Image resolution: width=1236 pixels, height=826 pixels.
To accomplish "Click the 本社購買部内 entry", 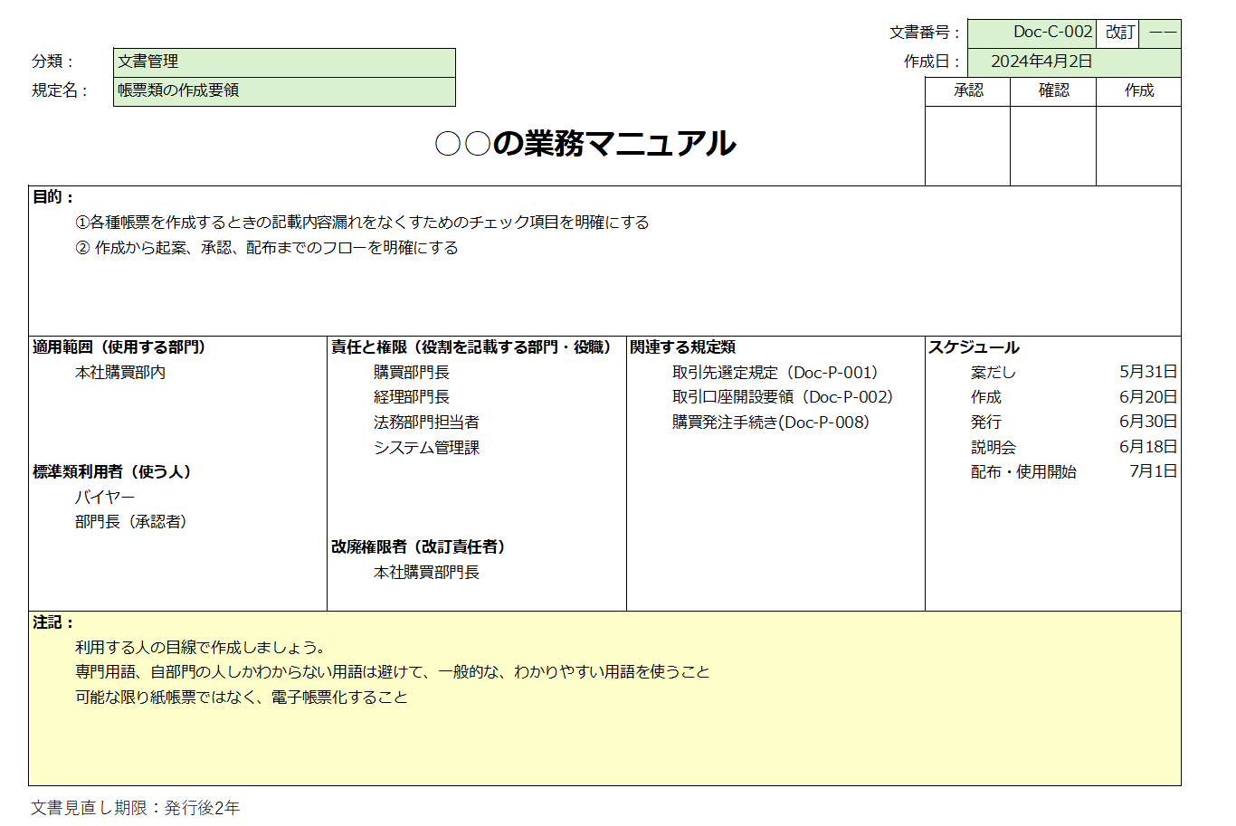I will [x=120, y=373].
